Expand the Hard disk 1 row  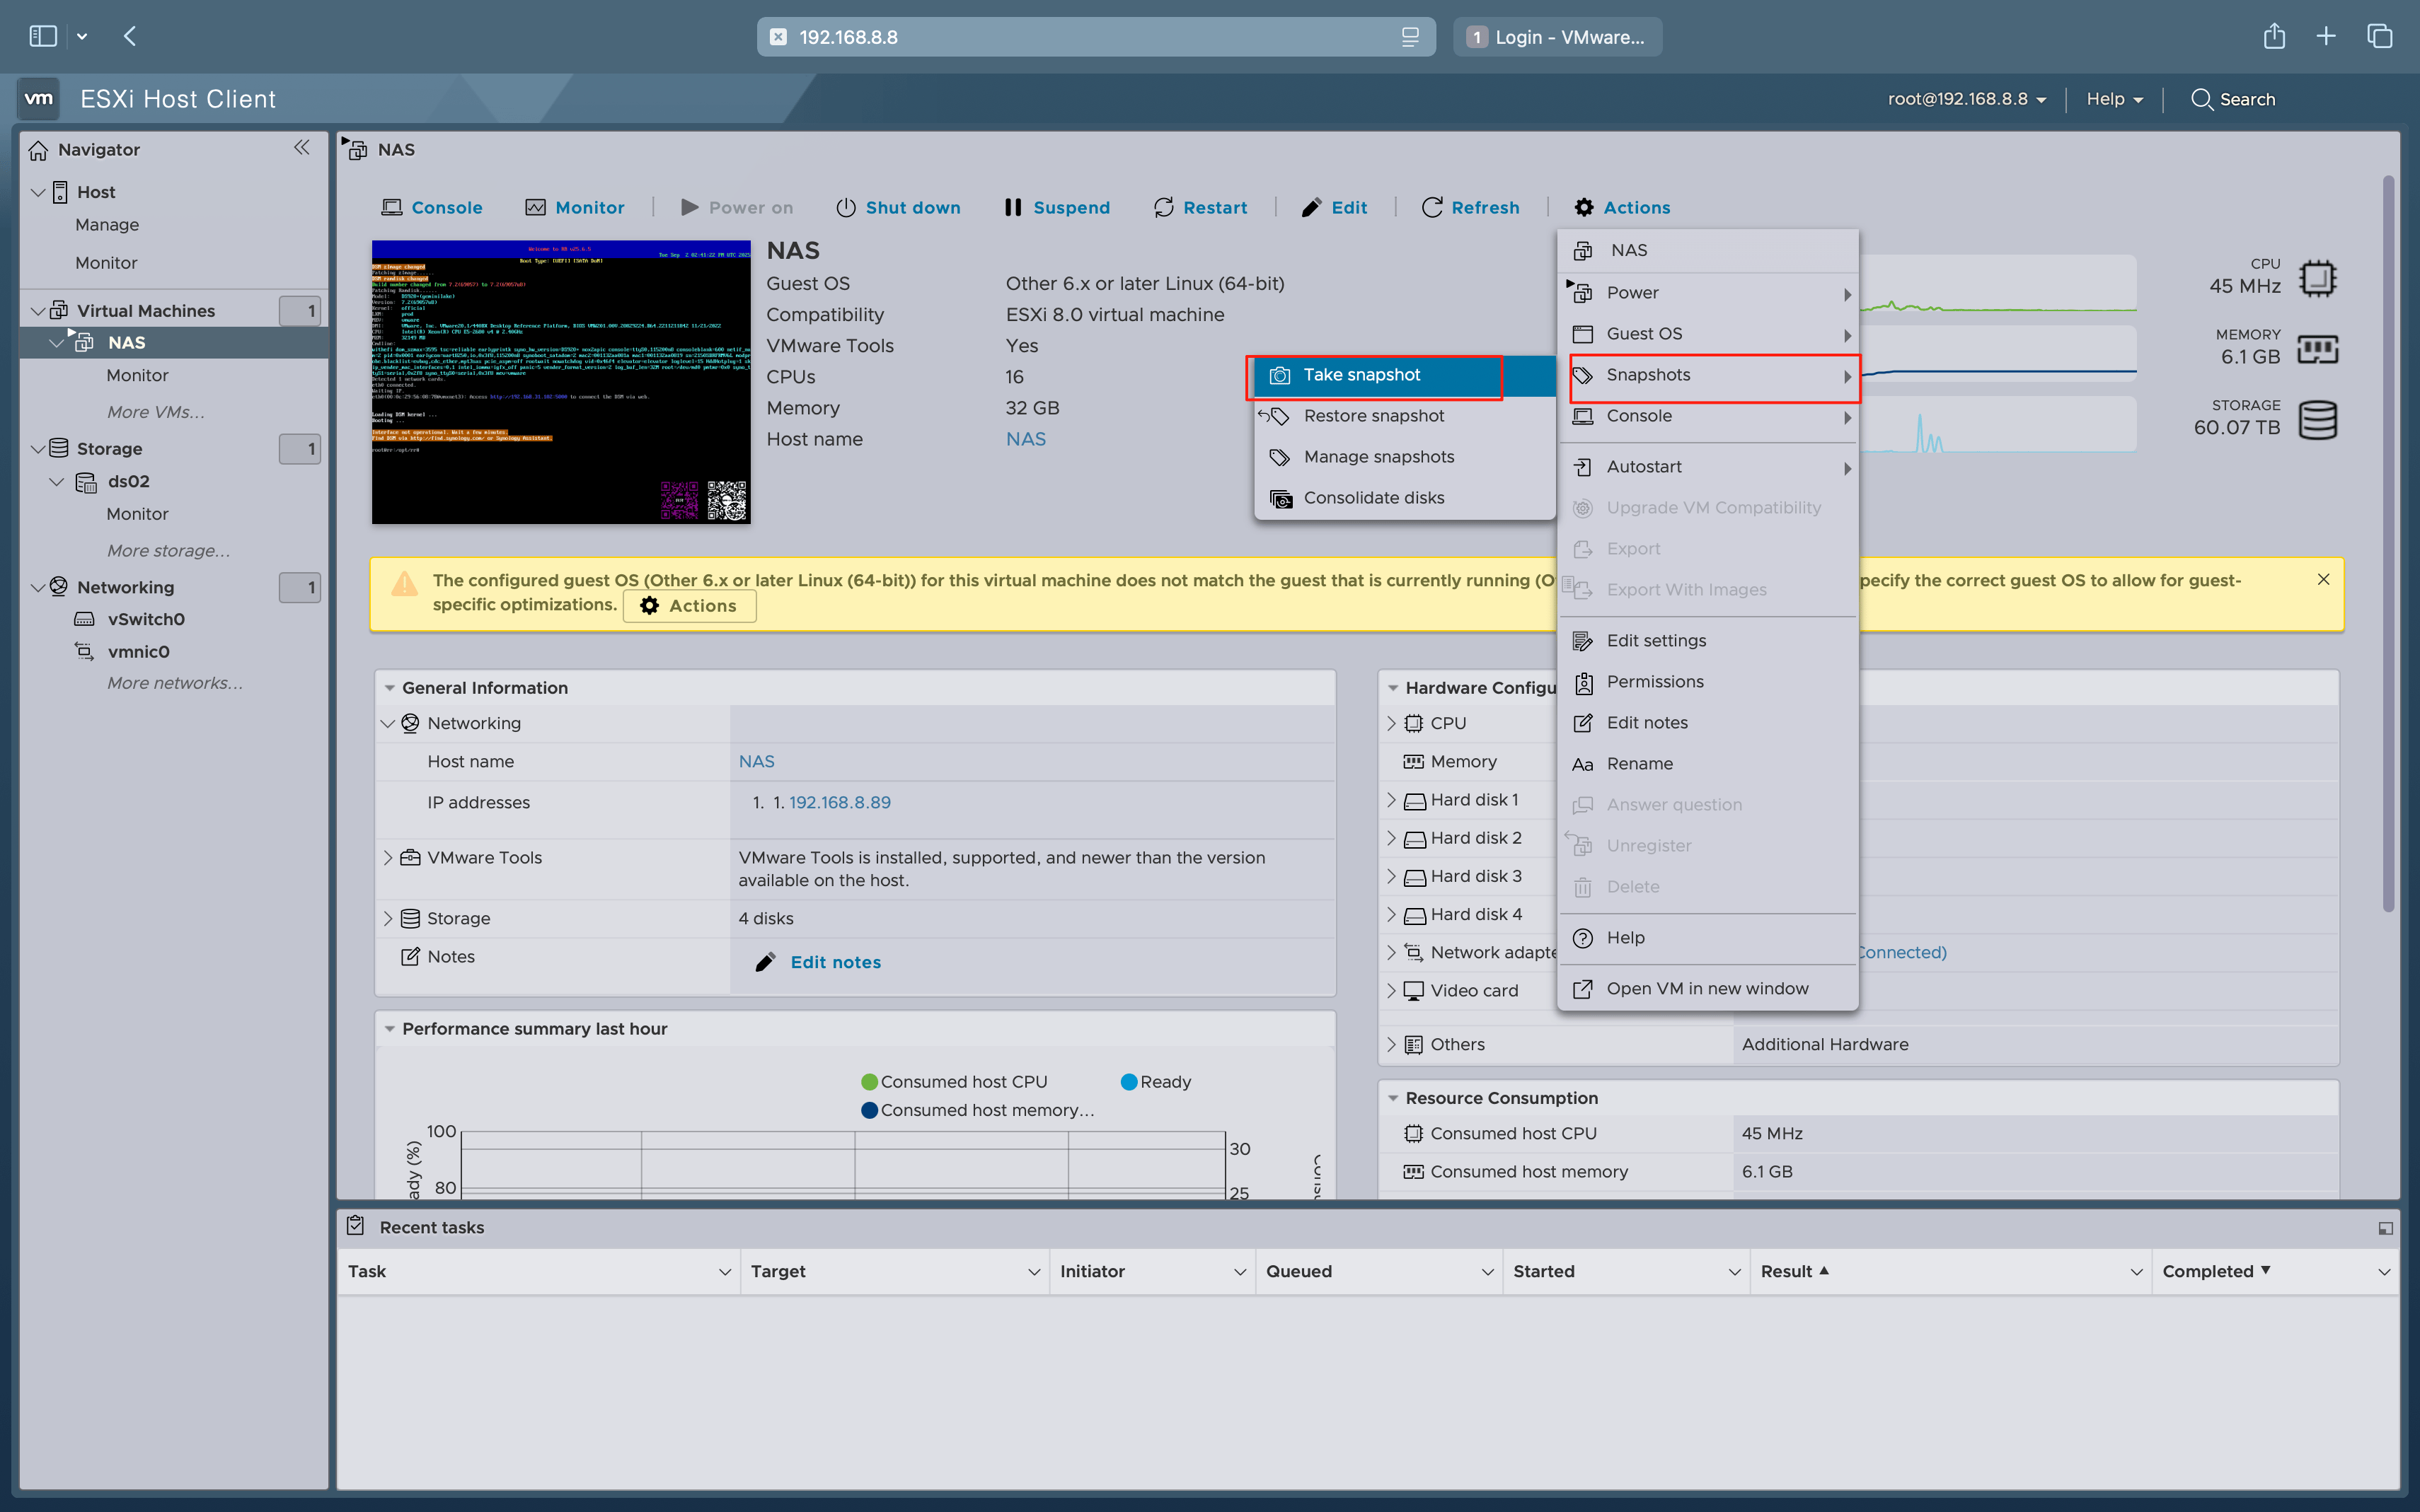coord(1392,800)
